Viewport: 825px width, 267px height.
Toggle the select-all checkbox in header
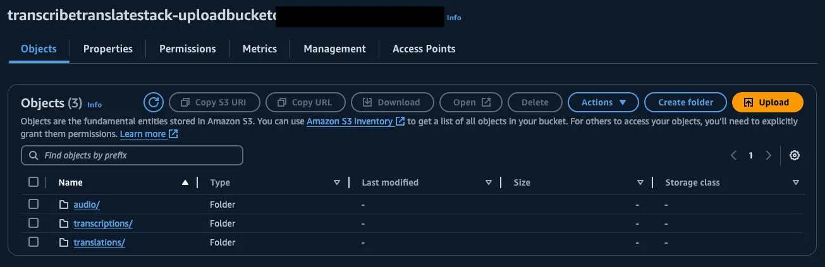[34, 182]
